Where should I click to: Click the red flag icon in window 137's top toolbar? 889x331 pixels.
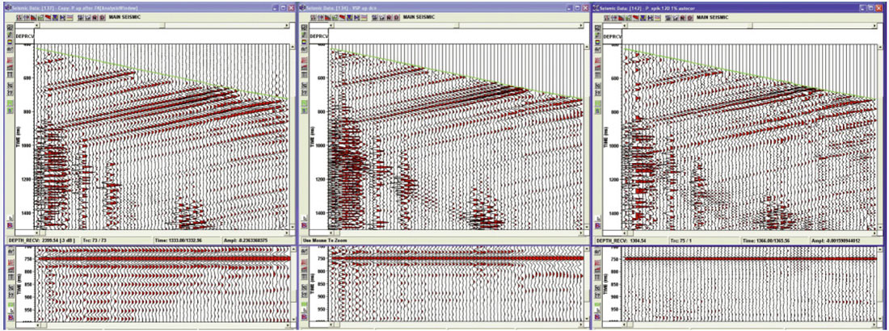48,17
